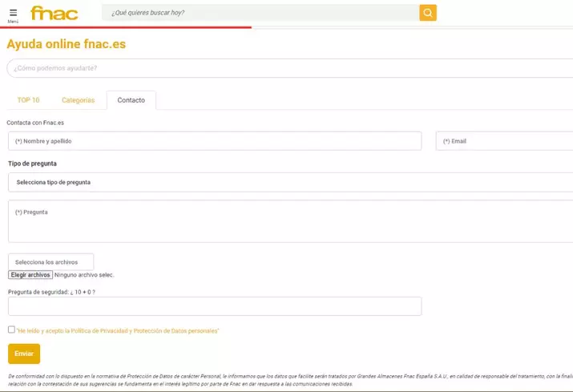Click the Nombre y apellido field
Screen dimensions: 573x392
pyautogui.click(x=215, y=141)
